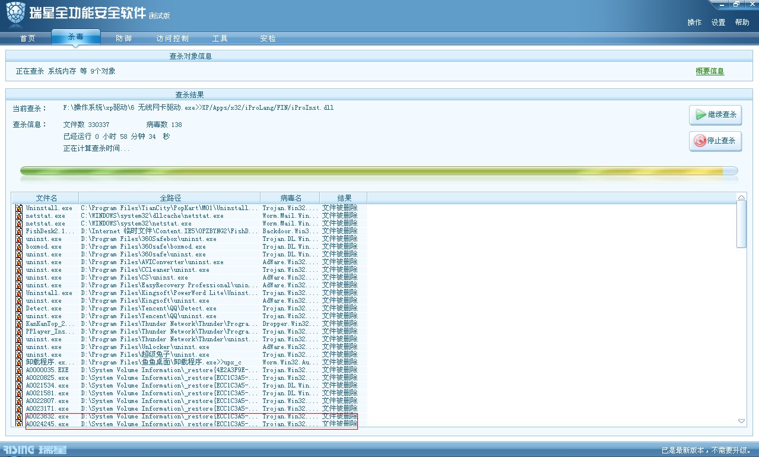
Task: Select the 360safe\boxmod.exe path cell
Action: pyautogui.click(x=143, y=247)
